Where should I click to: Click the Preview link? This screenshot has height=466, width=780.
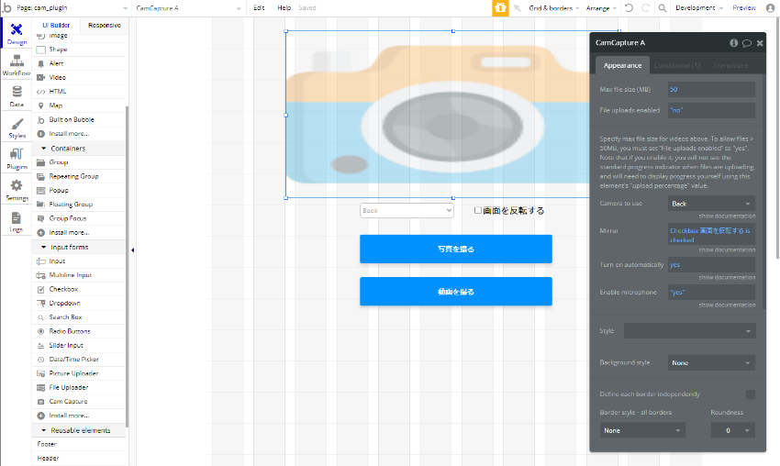click(x=744, y=8)
